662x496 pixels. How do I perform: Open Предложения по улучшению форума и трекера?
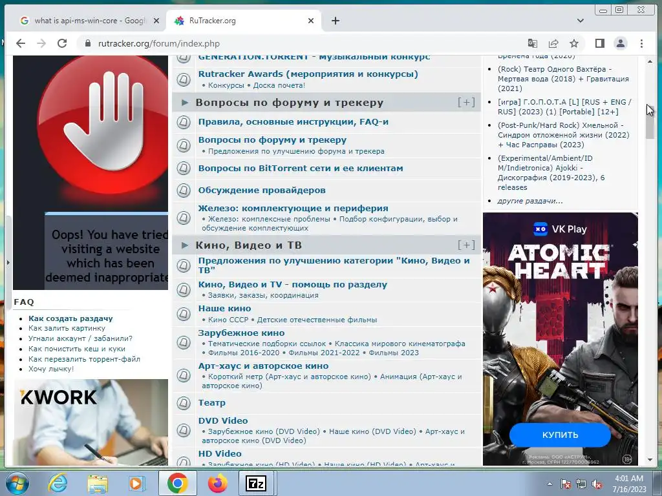296,151
